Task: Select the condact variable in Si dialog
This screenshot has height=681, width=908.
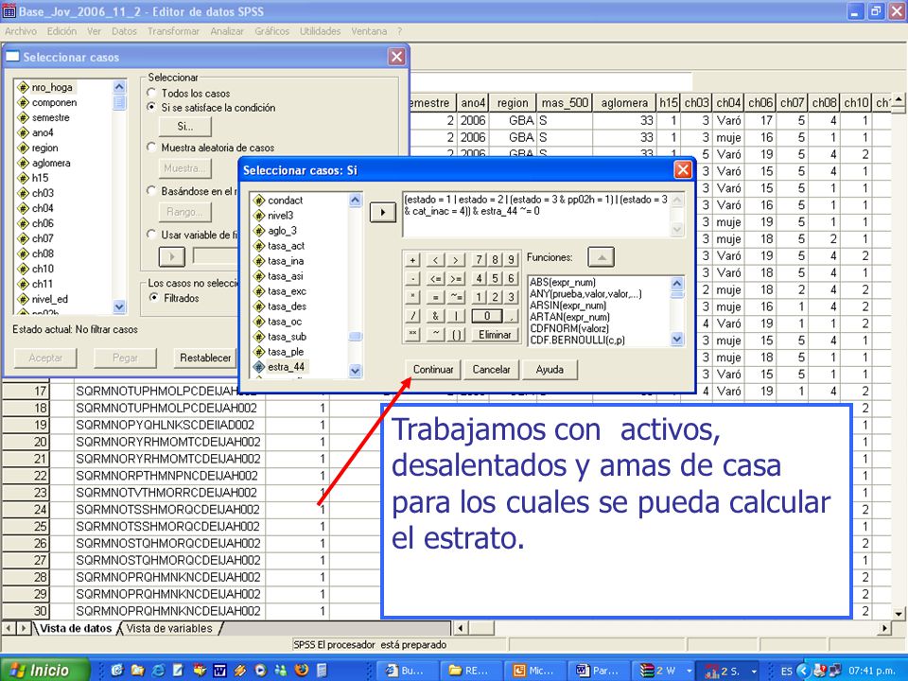Action: coord(285,201)
